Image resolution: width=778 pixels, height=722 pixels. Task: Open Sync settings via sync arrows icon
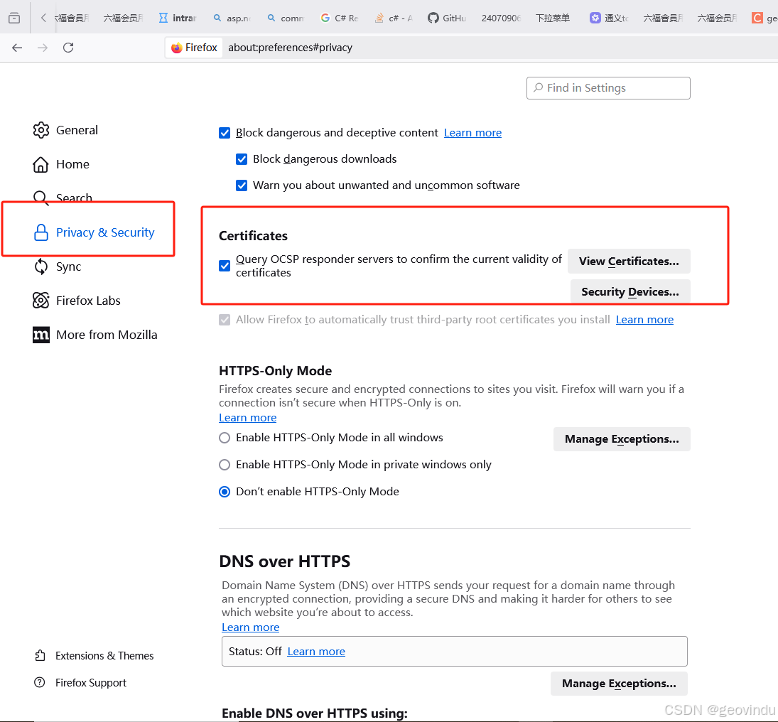pos(41,266)
